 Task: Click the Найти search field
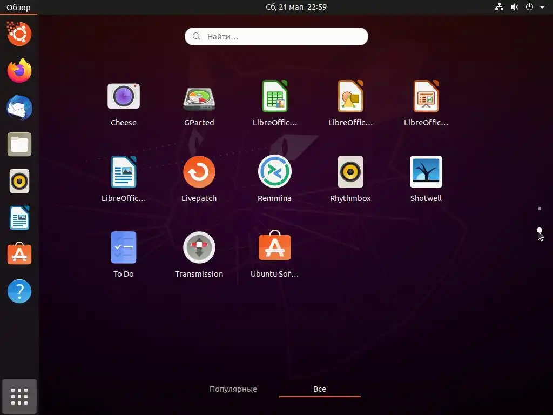tap(276, 36)
